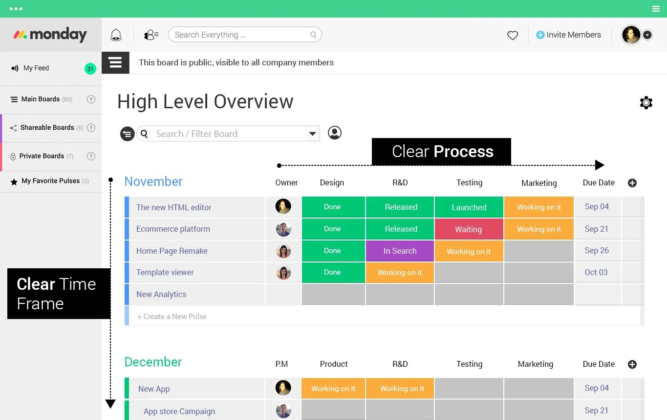Click the black hamburger board menu button
The image size is (667, 420).
[115, 63]
